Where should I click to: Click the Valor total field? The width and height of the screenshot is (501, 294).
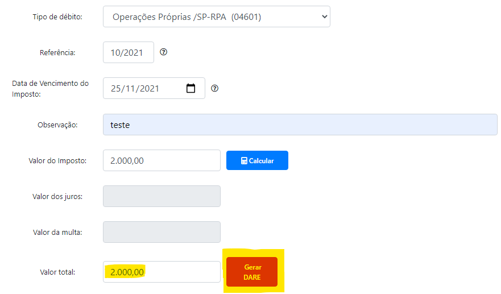tap(162, 272)
